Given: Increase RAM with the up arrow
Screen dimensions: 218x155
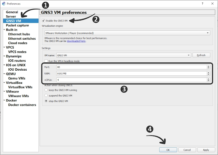Looking at the screenshot, I should (208, 72).
